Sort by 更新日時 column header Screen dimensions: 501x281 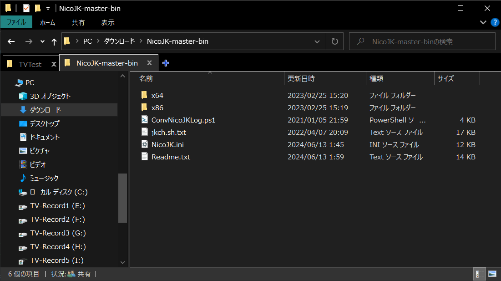click(x=325, y=79)
